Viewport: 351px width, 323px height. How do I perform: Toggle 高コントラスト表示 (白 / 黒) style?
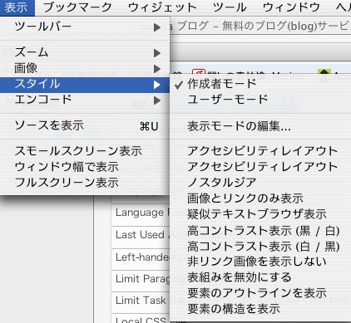(x=260, y=247)
